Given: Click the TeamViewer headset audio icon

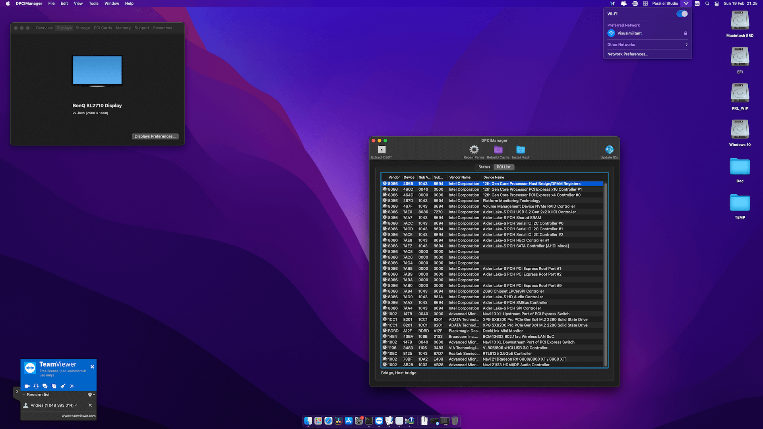Looking at the screenshot, I should coord(36,386).
